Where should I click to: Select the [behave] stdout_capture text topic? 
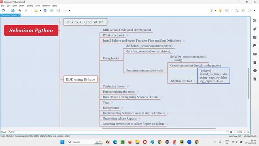click(x=214, y=76)
